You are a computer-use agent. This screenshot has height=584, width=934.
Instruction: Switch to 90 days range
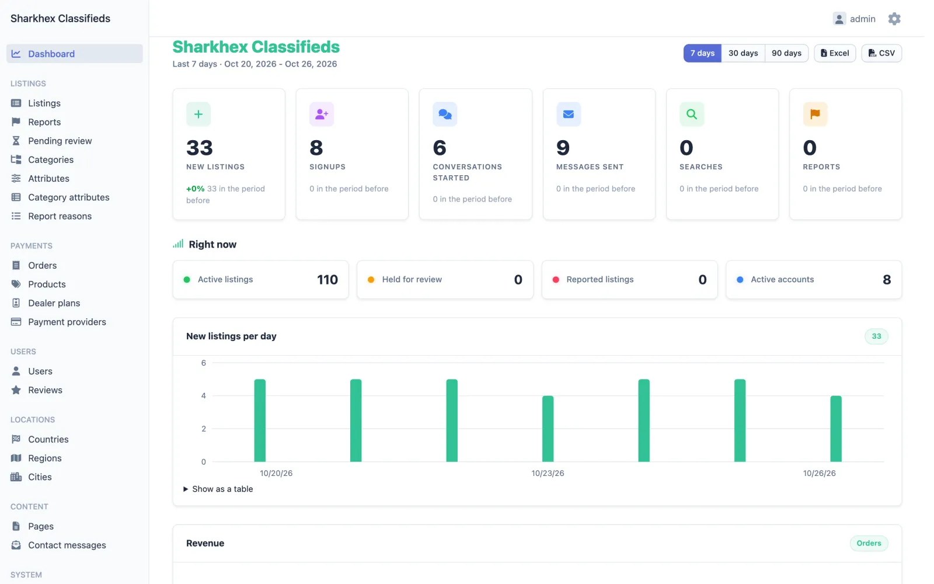pos(786,53)
